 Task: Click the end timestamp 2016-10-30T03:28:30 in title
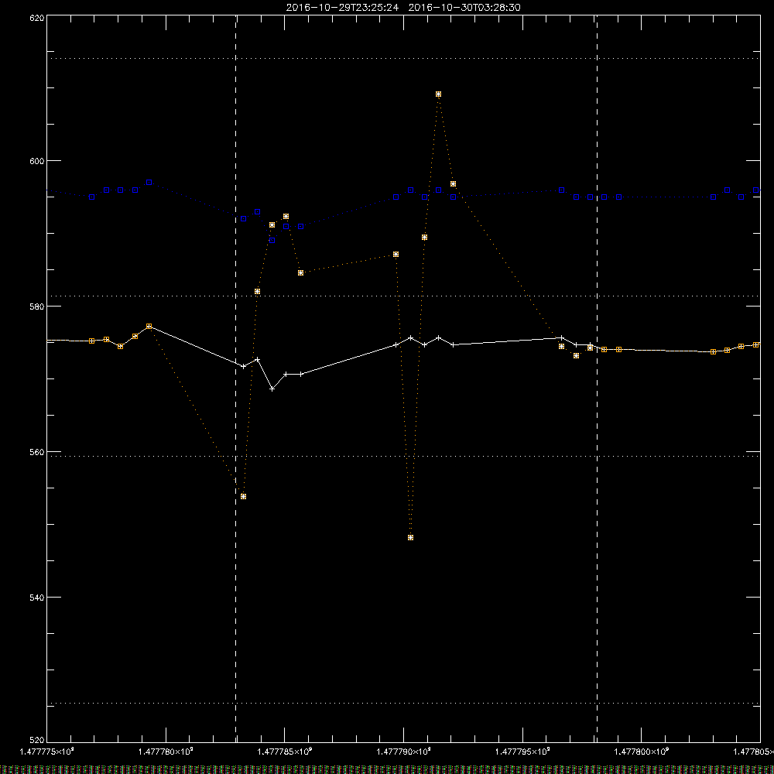[464, 8]
